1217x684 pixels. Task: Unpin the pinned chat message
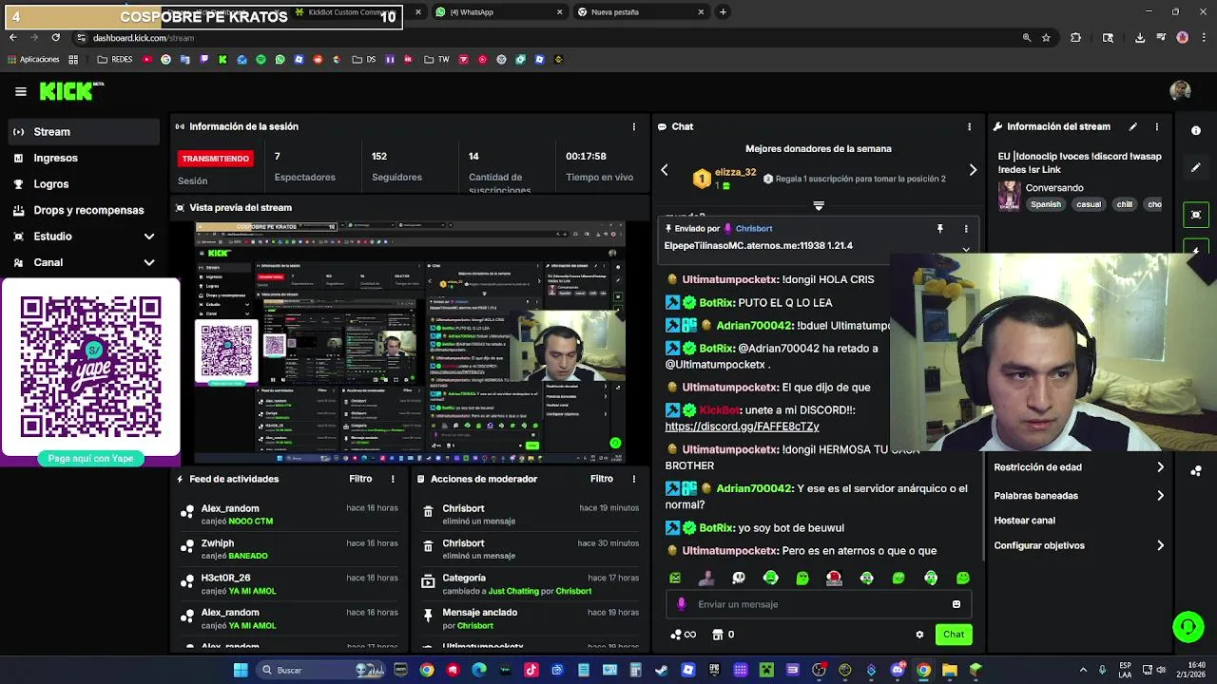point(939,228)
